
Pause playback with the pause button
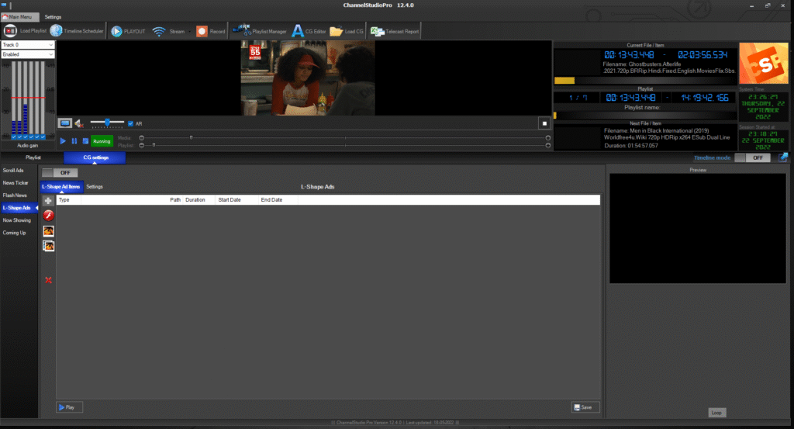pos(74,141)
